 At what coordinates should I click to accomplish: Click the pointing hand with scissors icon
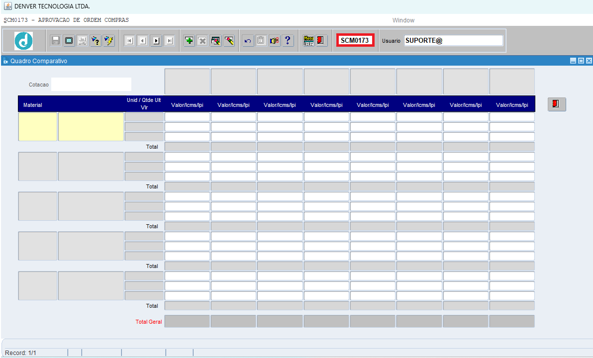[275, 40]
